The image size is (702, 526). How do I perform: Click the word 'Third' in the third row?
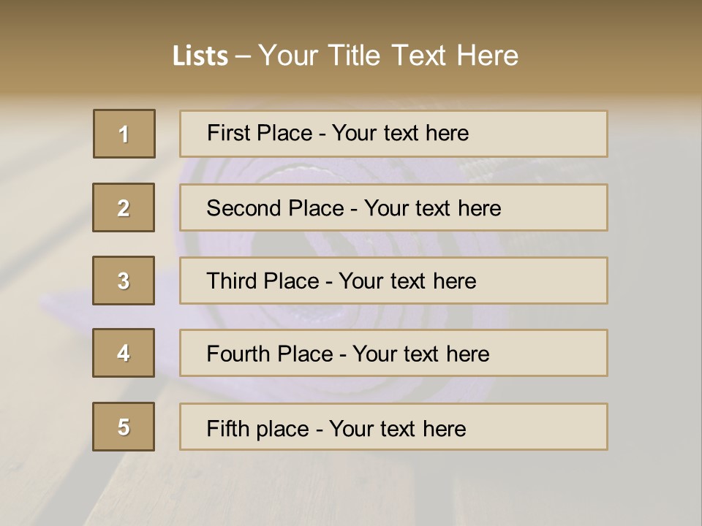click(x=230, y=281)
